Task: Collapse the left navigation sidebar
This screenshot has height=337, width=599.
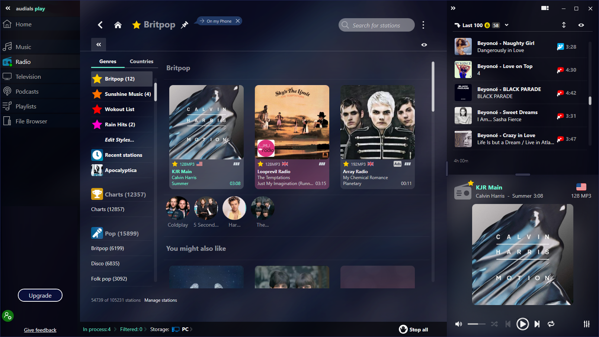Action: (x=8, y=8)
